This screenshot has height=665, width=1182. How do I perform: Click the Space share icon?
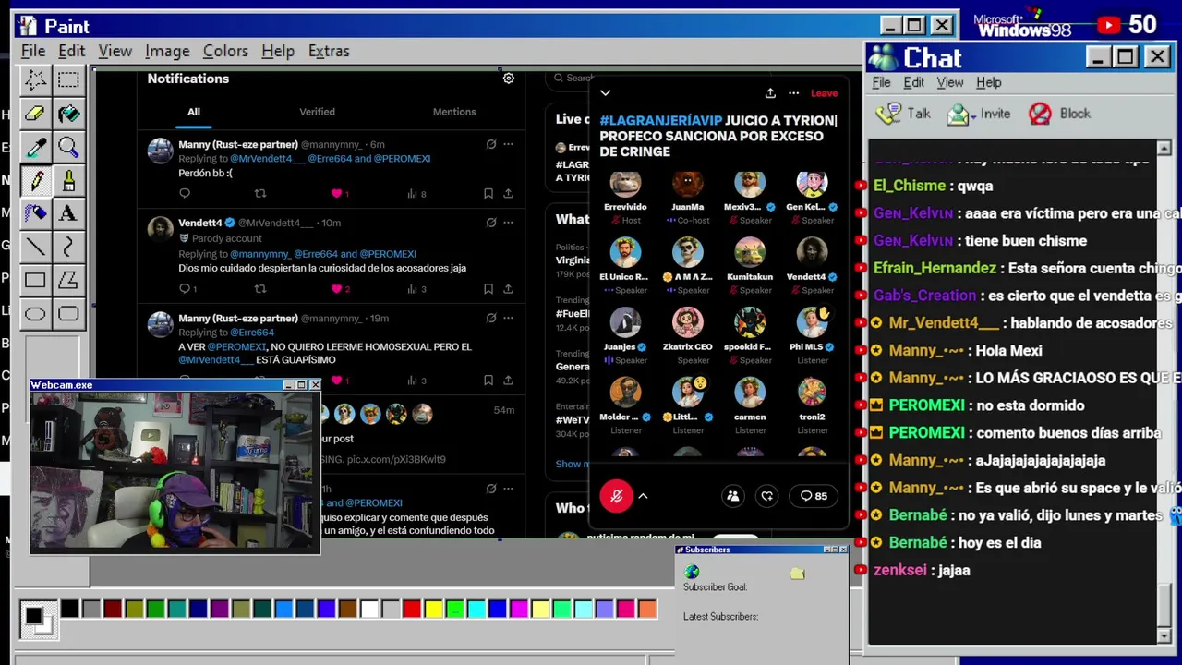(x=770, y=93)
